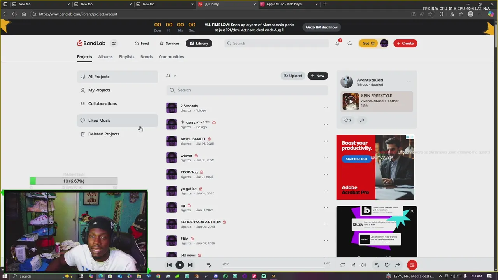Share the current track from player
The image size is (498, 280).
[x=398, y=265]
